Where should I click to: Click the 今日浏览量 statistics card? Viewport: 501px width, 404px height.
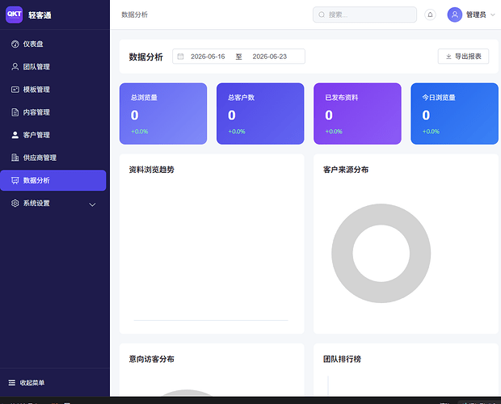tap(455, 114)
